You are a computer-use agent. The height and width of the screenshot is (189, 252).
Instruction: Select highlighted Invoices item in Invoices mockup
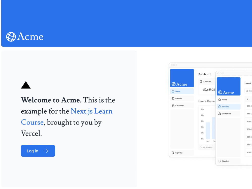coord(229,107)
